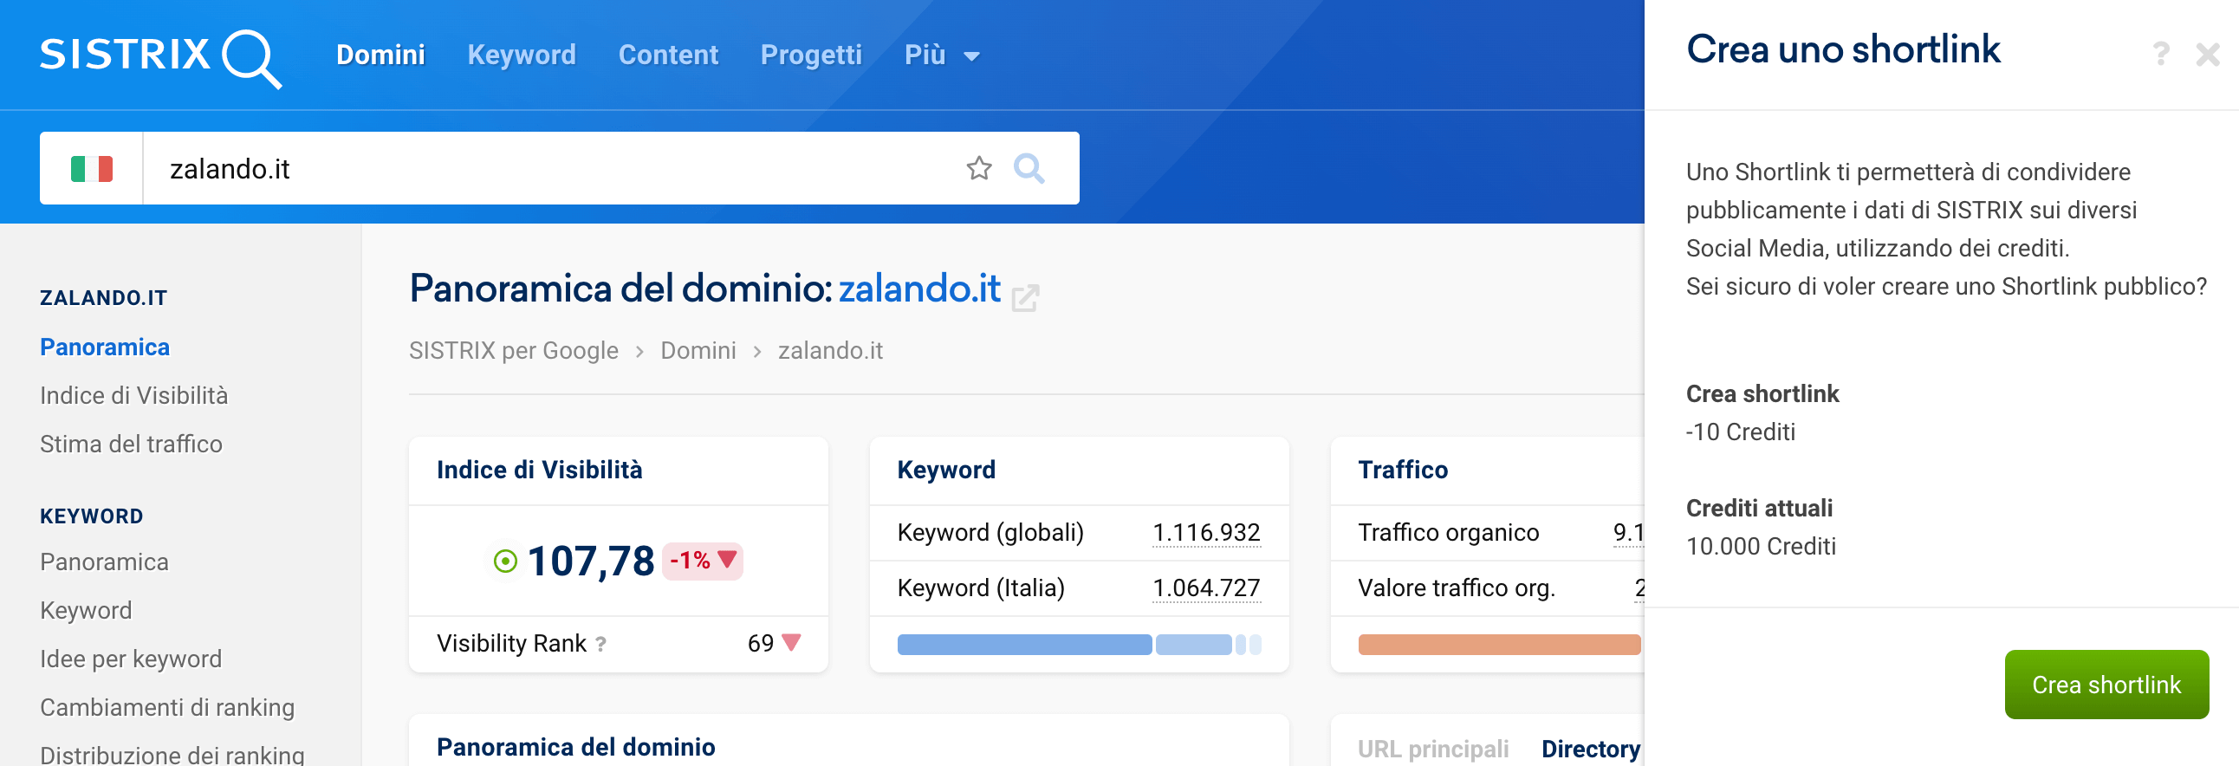This screenshot has width=2239, height=766.
Task: Click the orange traffic bar
Action: coord(1499,645)
